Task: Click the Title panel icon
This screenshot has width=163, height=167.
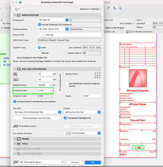Action: [x=19, y=144]
